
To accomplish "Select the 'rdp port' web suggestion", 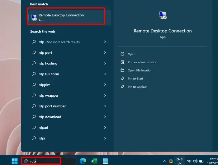I will (x=69, y=53).
